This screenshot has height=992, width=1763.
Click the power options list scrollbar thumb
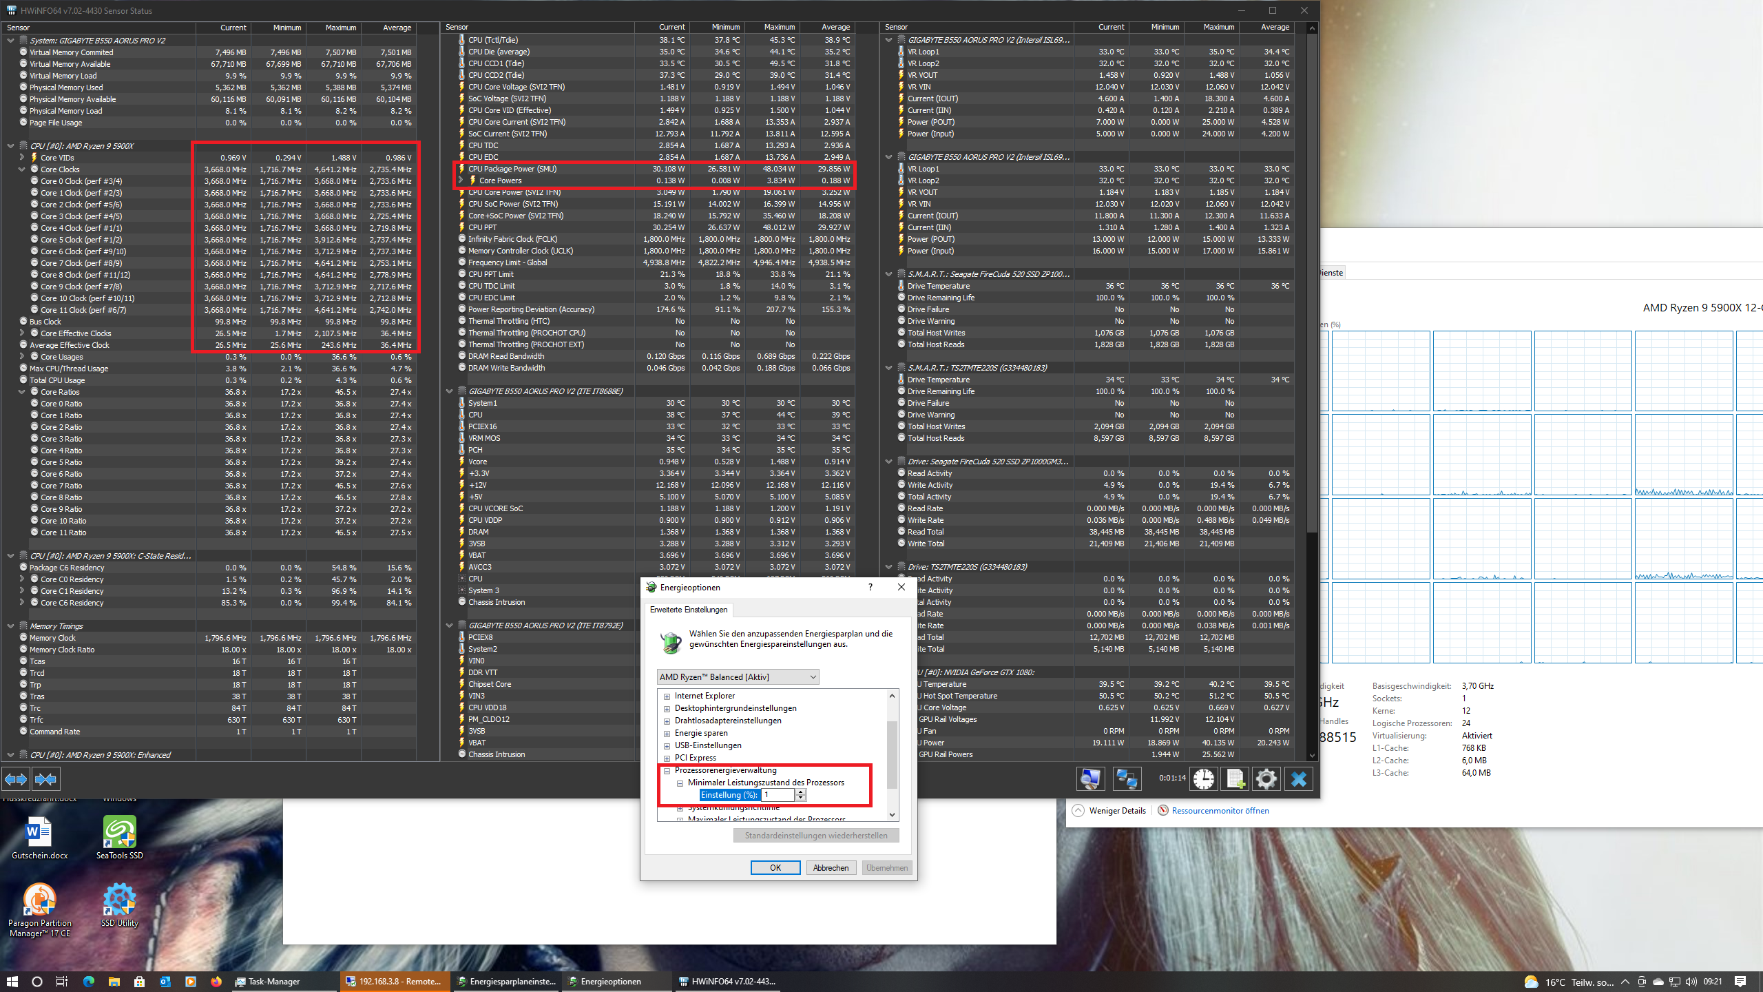892,754
